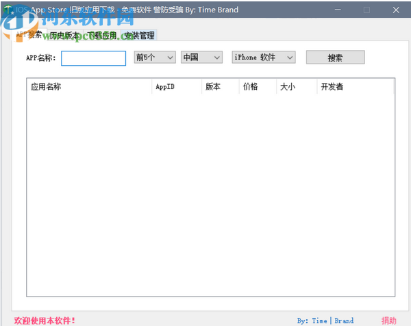Viewport: 411px width, 326px height.
Task: Minimize the window
Action: tap(338, 10)
